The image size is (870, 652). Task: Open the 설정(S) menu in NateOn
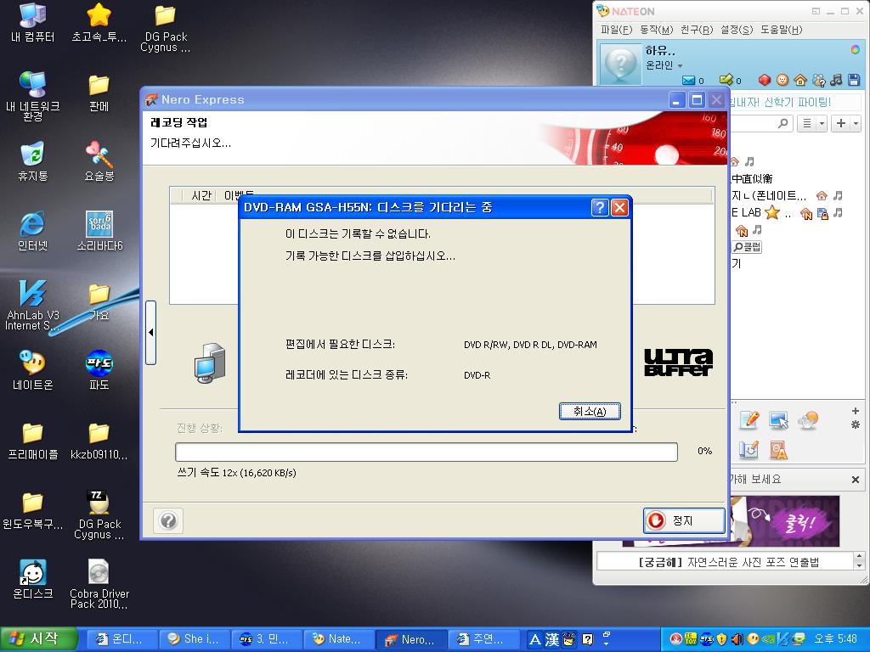737,30
